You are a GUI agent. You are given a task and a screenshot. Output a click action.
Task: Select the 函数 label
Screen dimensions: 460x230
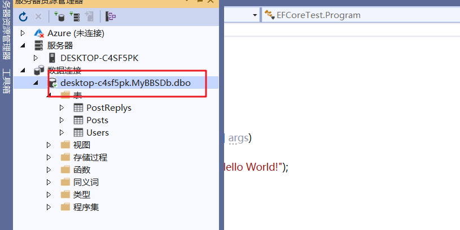[x=81, y=170]
